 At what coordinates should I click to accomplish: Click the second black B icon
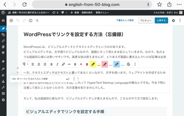tap(75, 64)
